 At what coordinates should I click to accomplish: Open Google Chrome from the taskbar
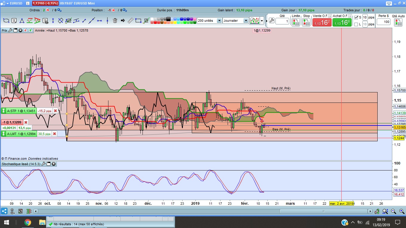coord(27,222)
